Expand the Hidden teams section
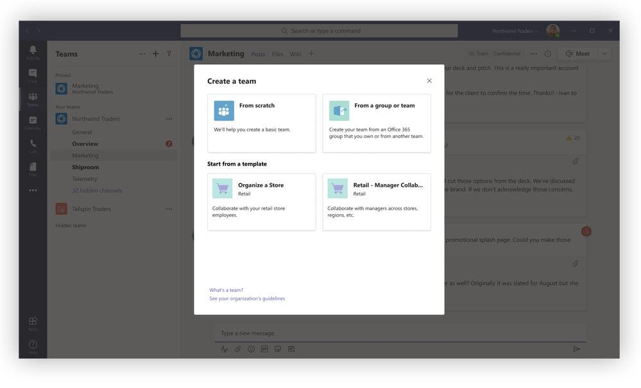Image resolution: width=641 pixels, height=388 pixels. click(71, 226)
